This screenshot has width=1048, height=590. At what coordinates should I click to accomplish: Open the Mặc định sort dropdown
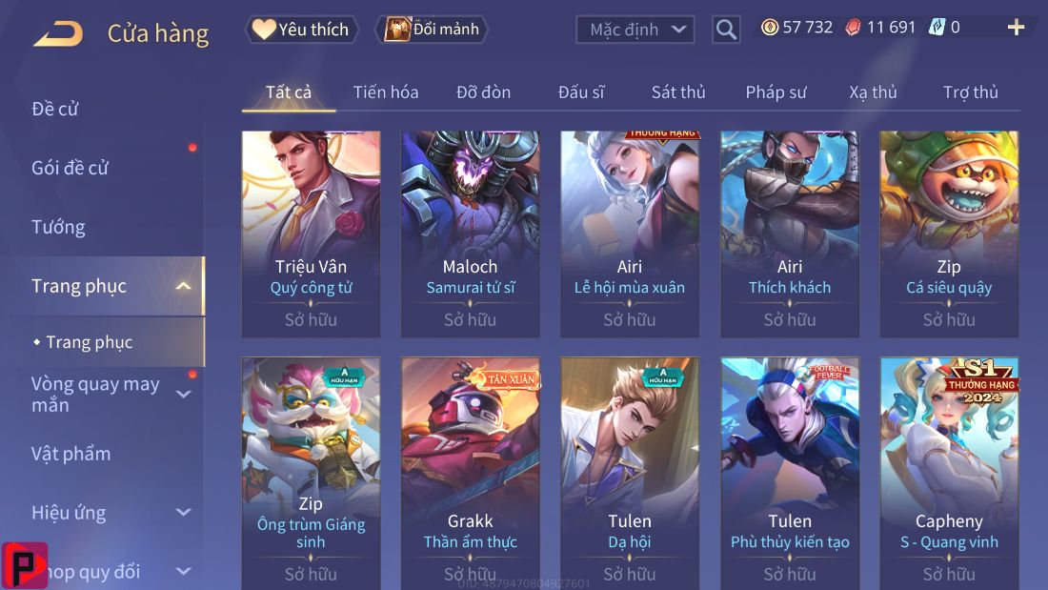[x=635, y=30]
